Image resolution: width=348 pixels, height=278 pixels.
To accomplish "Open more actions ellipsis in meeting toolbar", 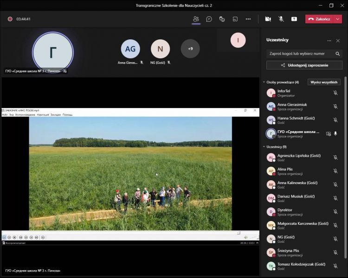I will pos(248,19).
